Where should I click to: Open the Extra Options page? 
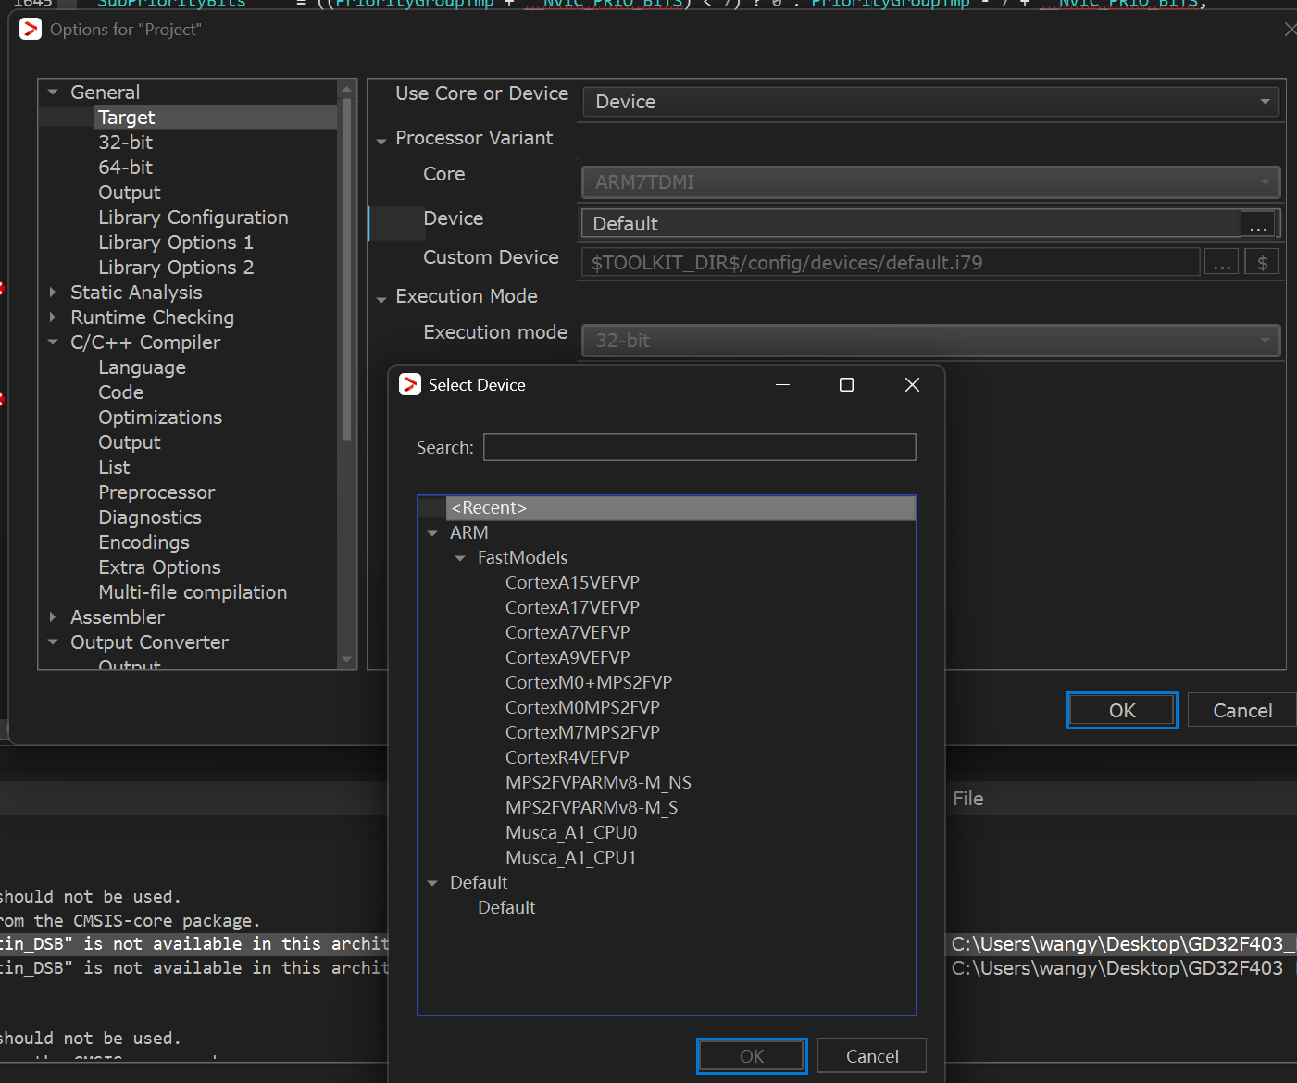click(159, 567)
